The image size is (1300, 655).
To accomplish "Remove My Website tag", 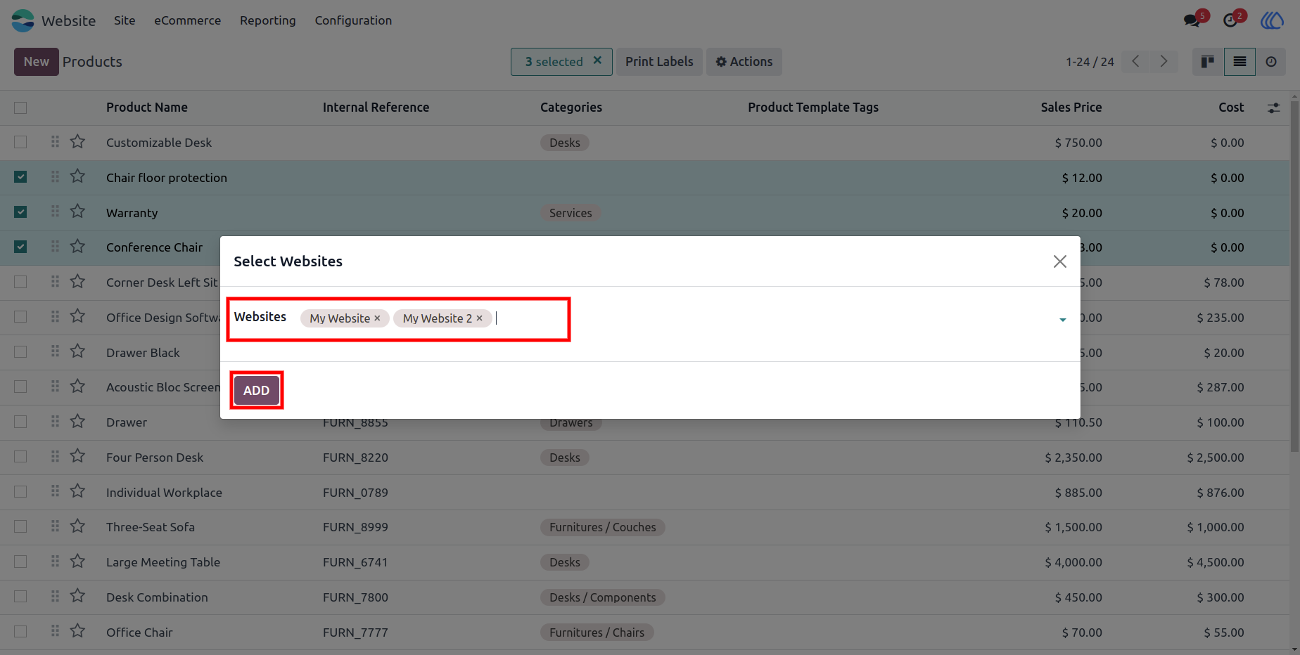I will (x=377, y=318).
